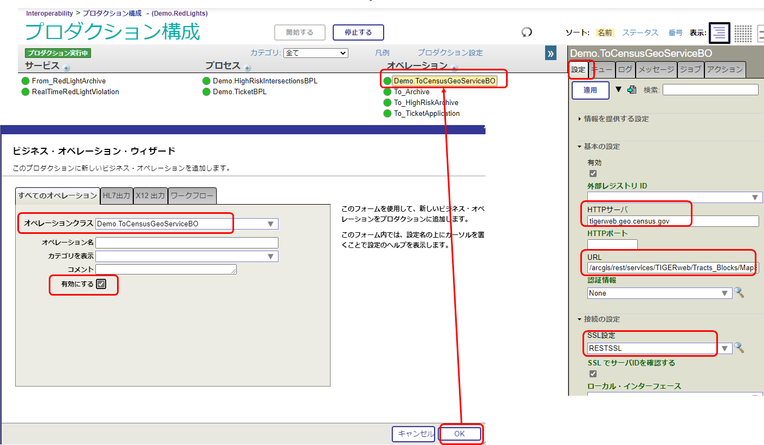Viewport: 764px width, 445px height.
Task: Select the list view display icon
Action: click(720, 33)
